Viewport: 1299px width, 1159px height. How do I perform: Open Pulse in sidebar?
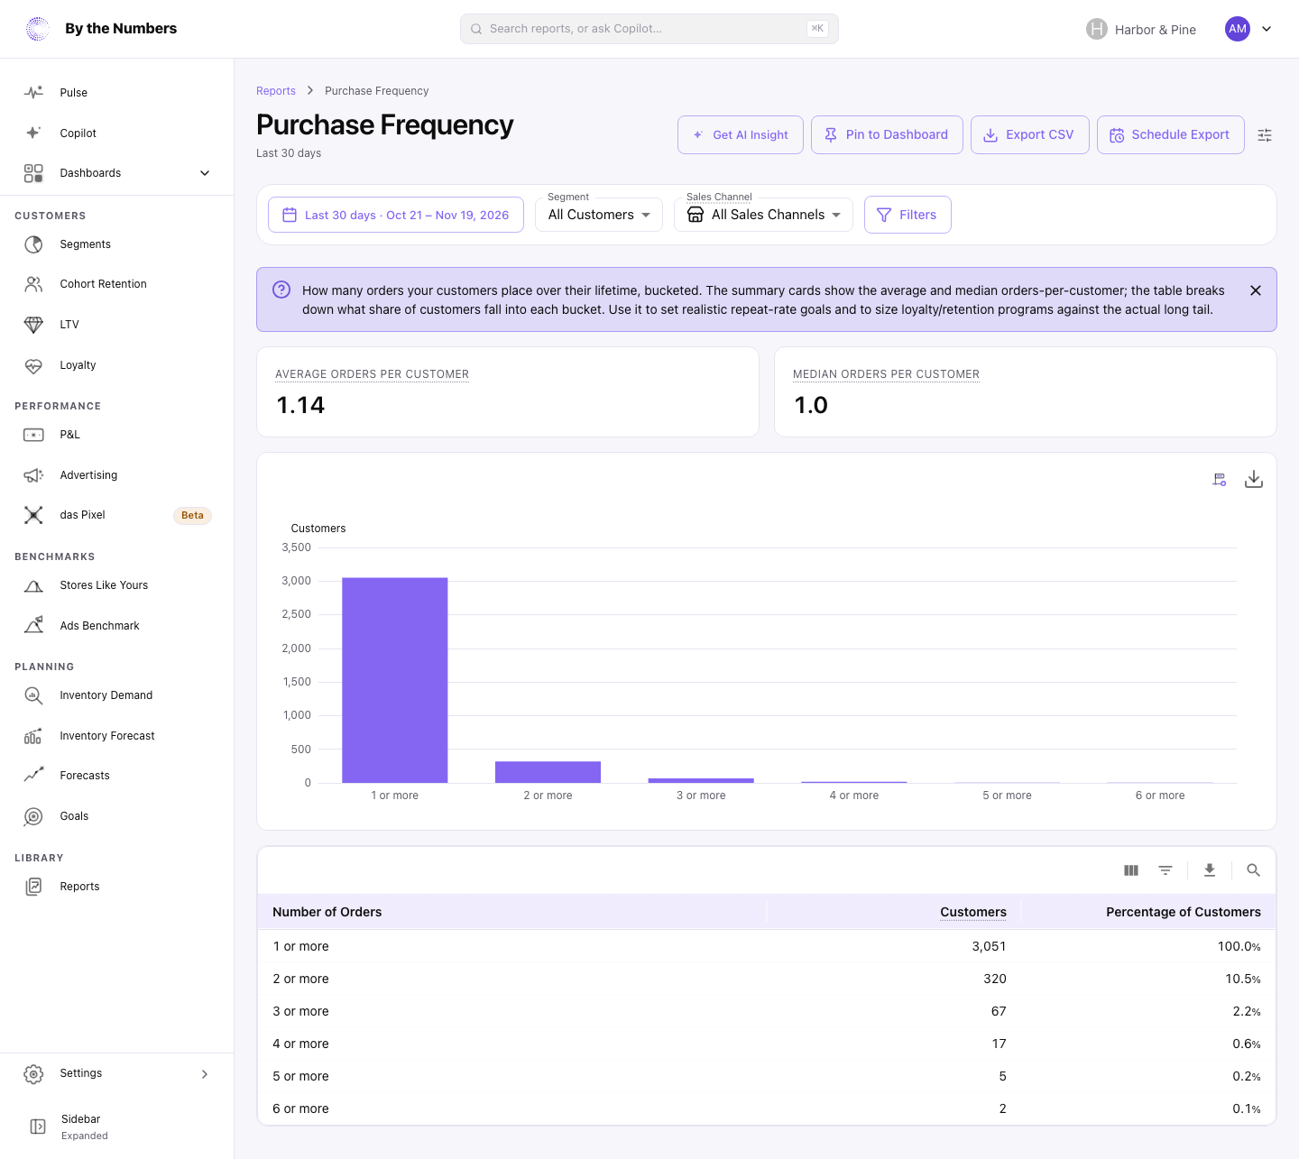(x=117, y=93)
